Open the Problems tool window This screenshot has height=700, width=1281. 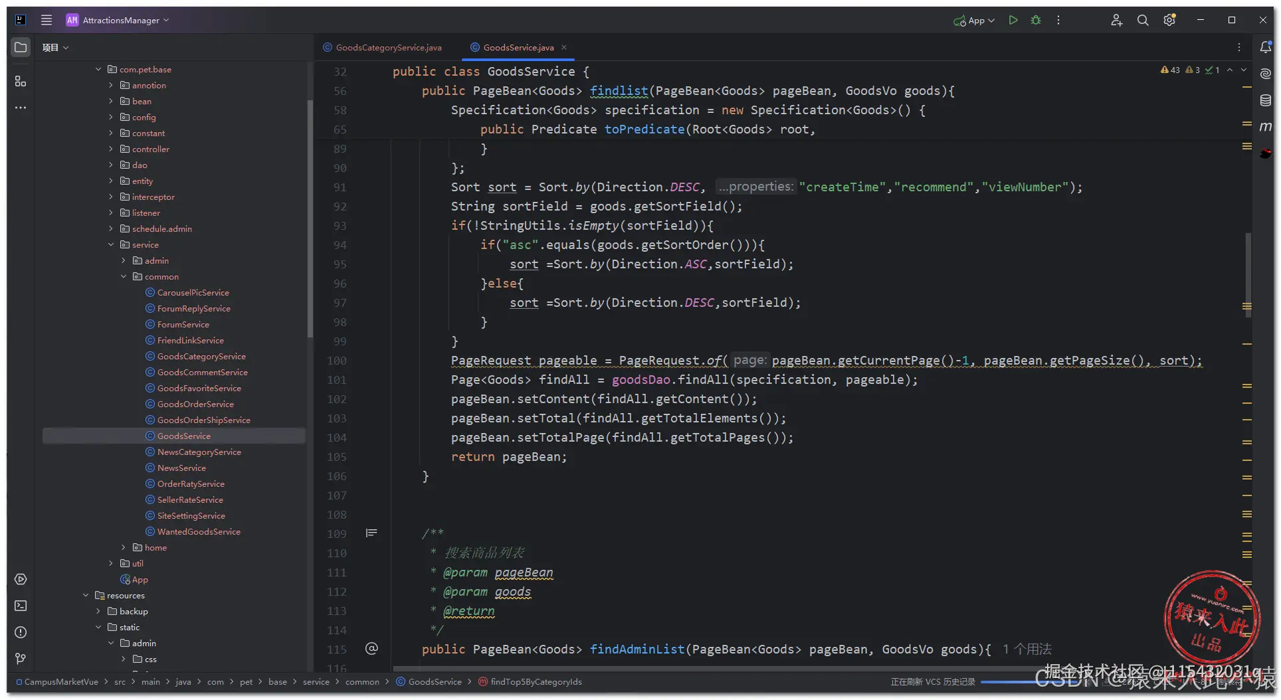click(21, 632)
